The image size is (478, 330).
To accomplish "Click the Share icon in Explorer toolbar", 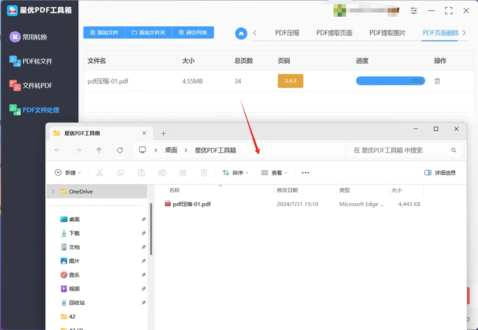I will [183, 173].
